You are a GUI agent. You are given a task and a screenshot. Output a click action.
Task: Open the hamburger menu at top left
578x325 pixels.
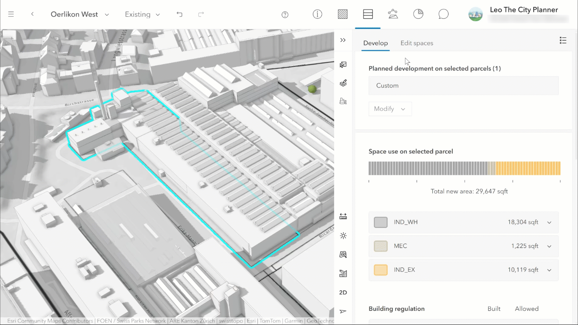[11, 14]
